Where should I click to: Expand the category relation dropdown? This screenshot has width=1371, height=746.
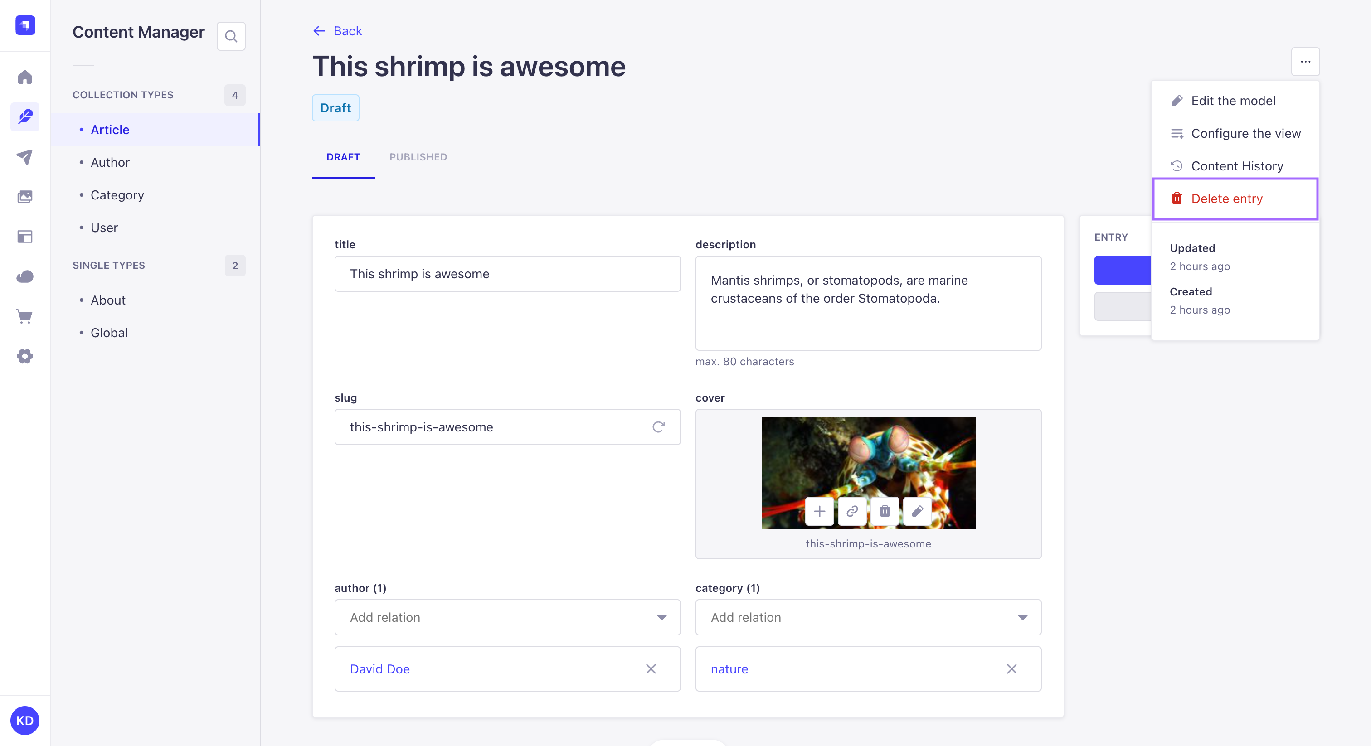click(1023, 617)
